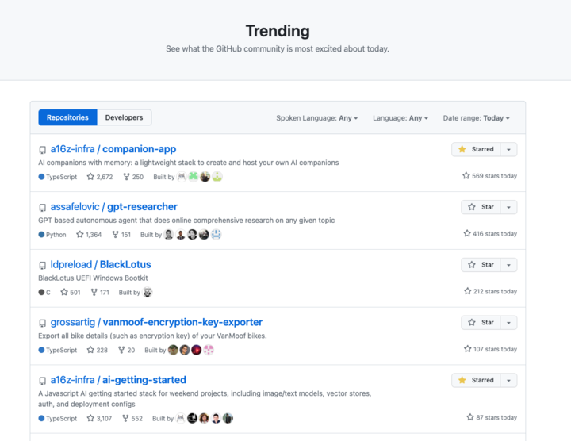Unstar the ai-getting-started repository
571x441 pixels.
coord(476,380)
